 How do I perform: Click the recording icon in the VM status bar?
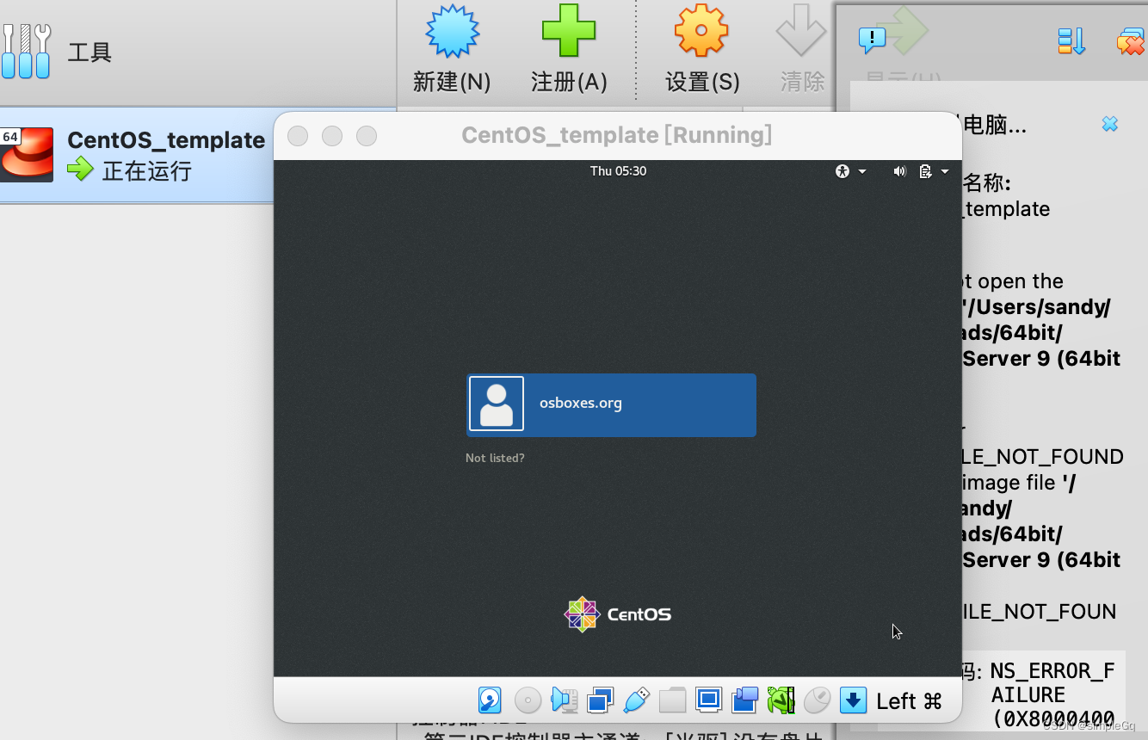(744, 700)
